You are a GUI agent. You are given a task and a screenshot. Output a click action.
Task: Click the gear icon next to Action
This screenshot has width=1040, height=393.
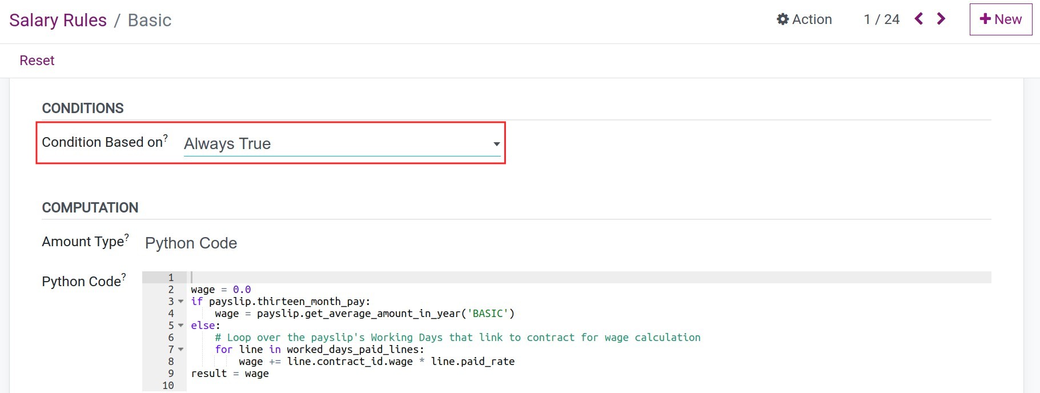click(782, 19)
